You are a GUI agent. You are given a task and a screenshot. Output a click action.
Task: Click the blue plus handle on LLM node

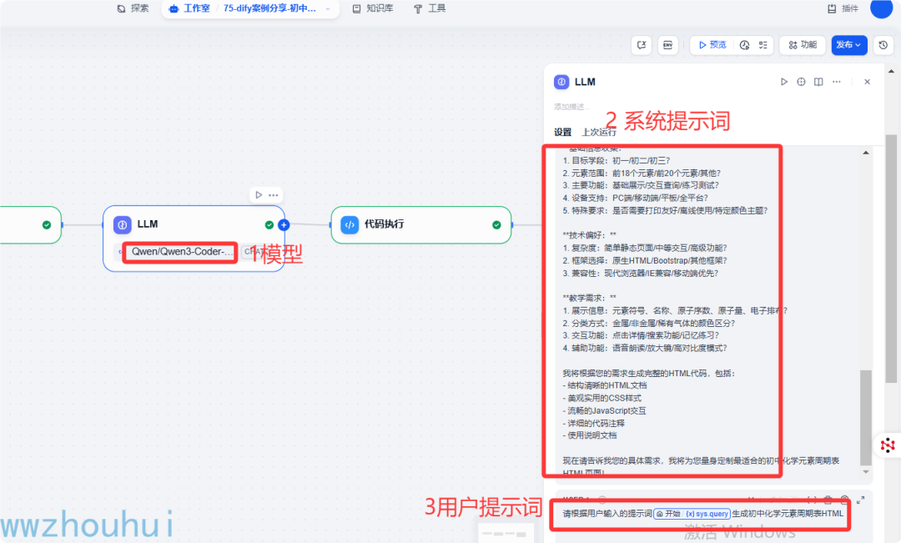tap(284, 224)
